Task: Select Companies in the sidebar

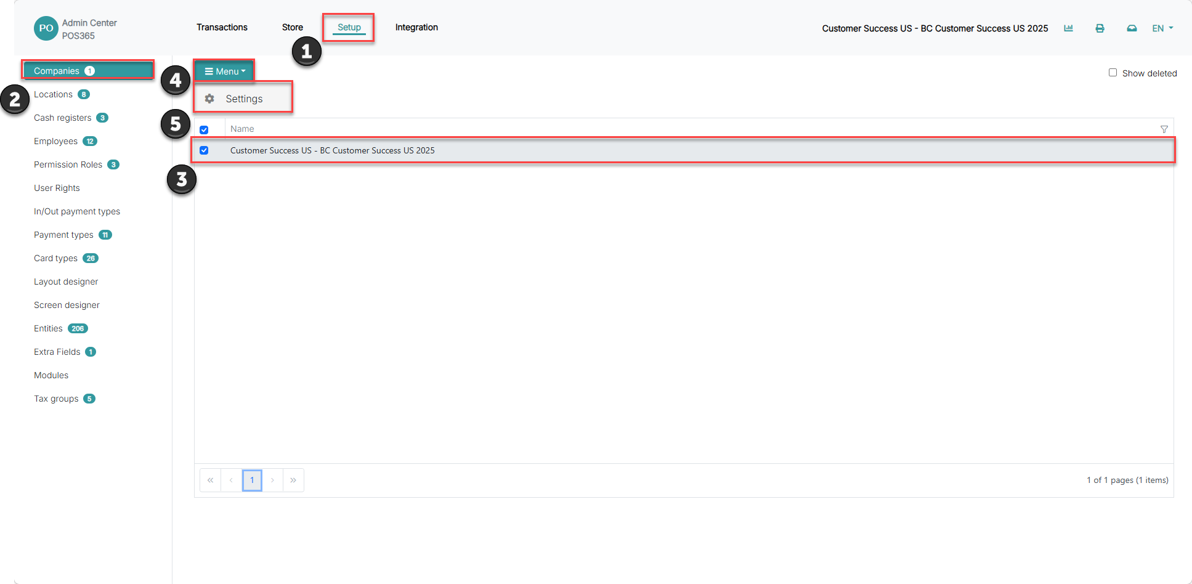Action: tap(89, 71)
